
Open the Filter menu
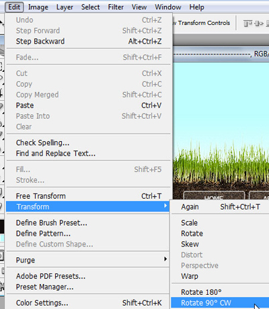(116, 7)
